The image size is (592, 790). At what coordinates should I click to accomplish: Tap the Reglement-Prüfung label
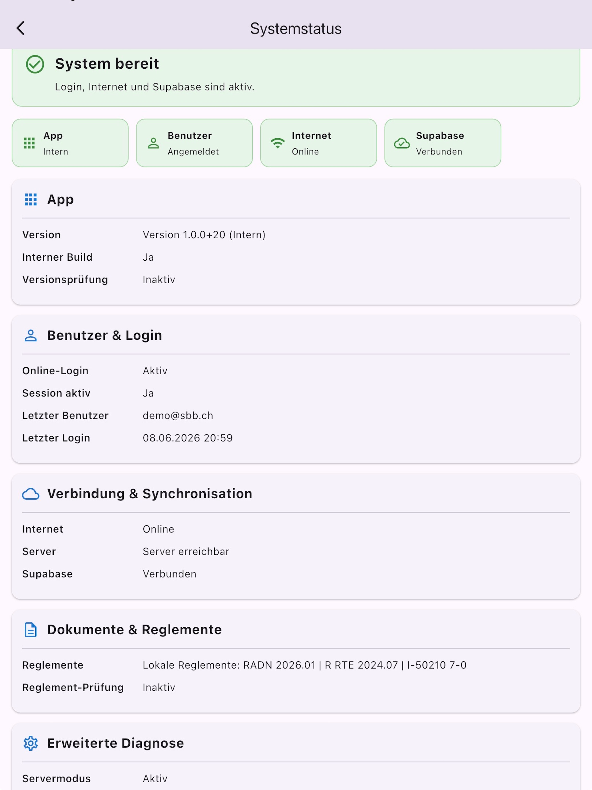[73, 688]
